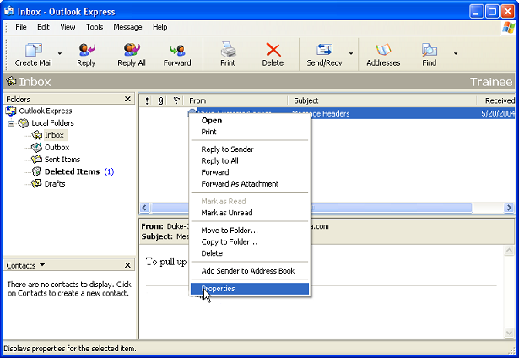Screen dimensions: 519x358
Task: Choose Properties from the context menu
Action: [x=218, y=289]
